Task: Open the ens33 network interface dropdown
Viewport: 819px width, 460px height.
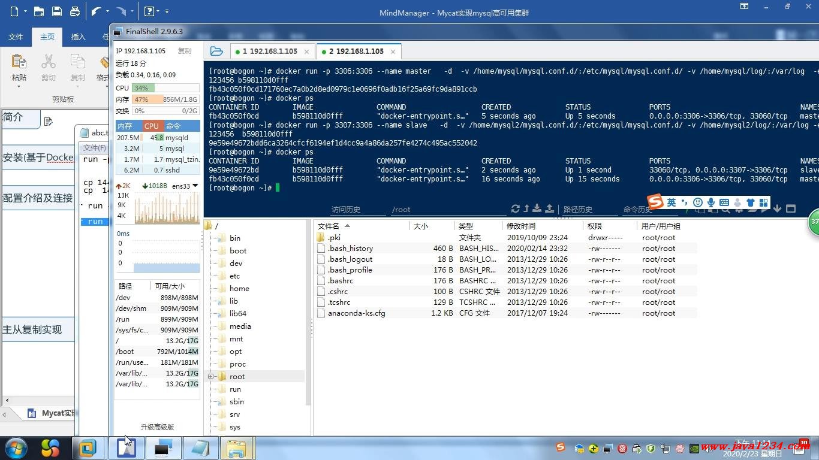Action: tap(195, 186)
